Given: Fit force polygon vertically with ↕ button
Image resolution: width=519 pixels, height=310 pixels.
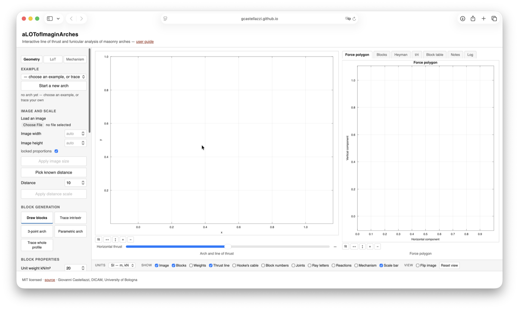Looking at the screenshot, I should [363, 246].
